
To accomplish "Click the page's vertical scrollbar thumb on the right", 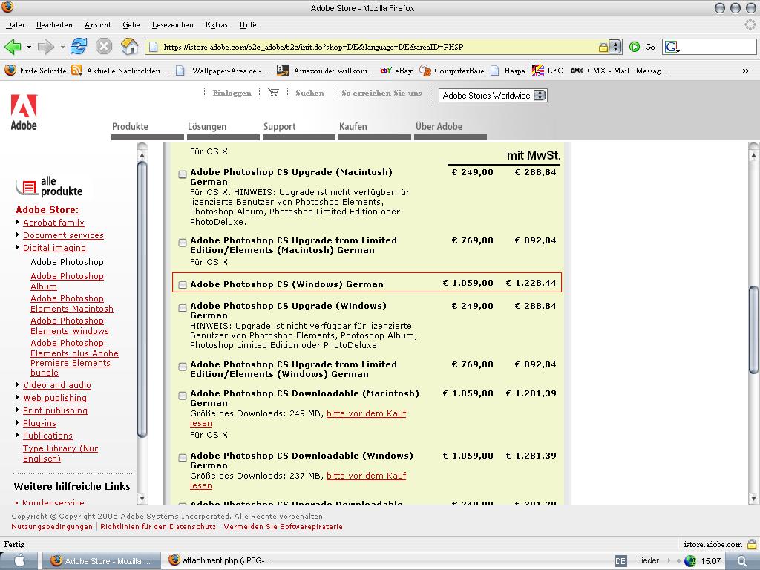I will [x=753, y=330].
